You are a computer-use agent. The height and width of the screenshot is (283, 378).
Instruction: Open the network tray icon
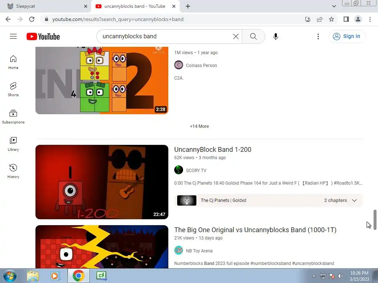click(x=323, y=276)
